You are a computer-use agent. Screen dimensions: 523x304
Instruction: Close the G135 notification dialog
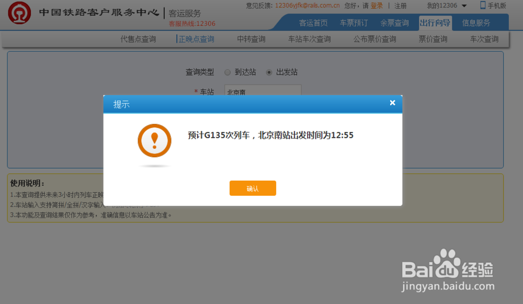(392, 103)
